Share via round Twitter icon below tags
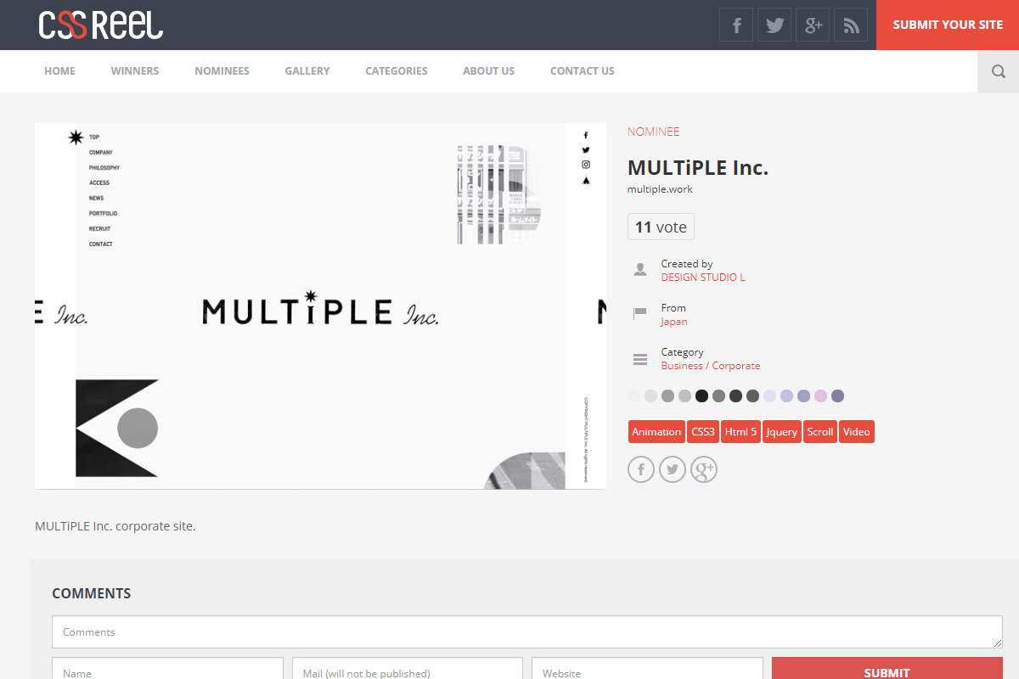Screen dimensions: 1019x679 click(673, 469)
